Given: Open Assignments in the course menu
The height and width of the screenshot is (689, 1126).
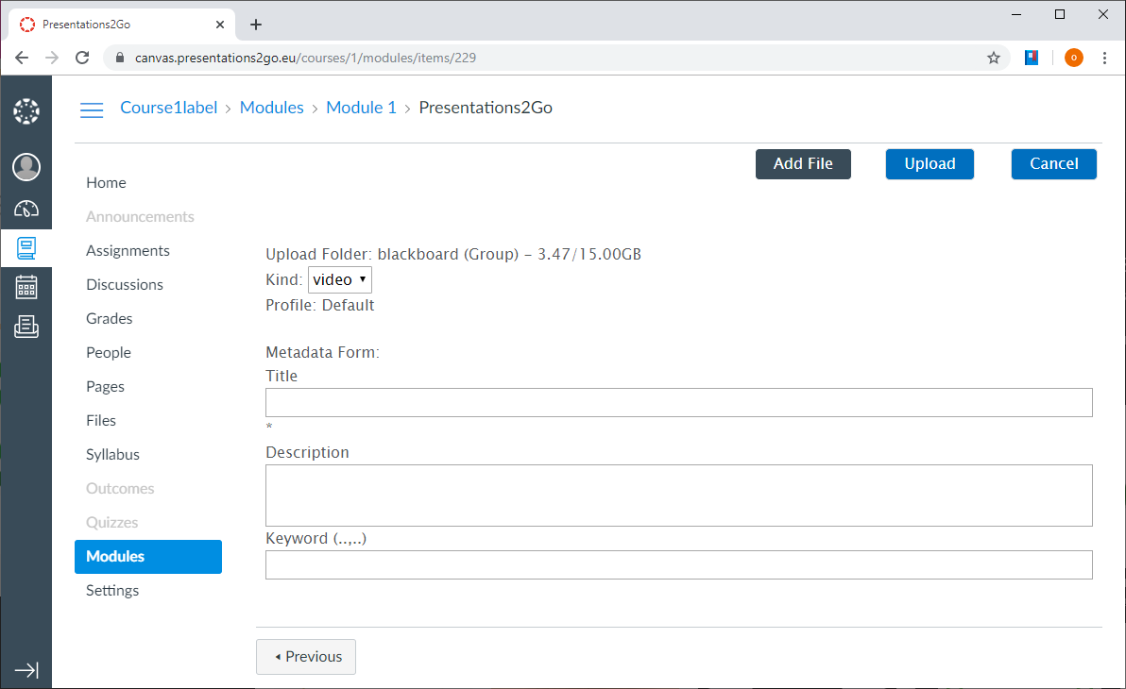Looking at the screenshot, I should coord(128,250).
